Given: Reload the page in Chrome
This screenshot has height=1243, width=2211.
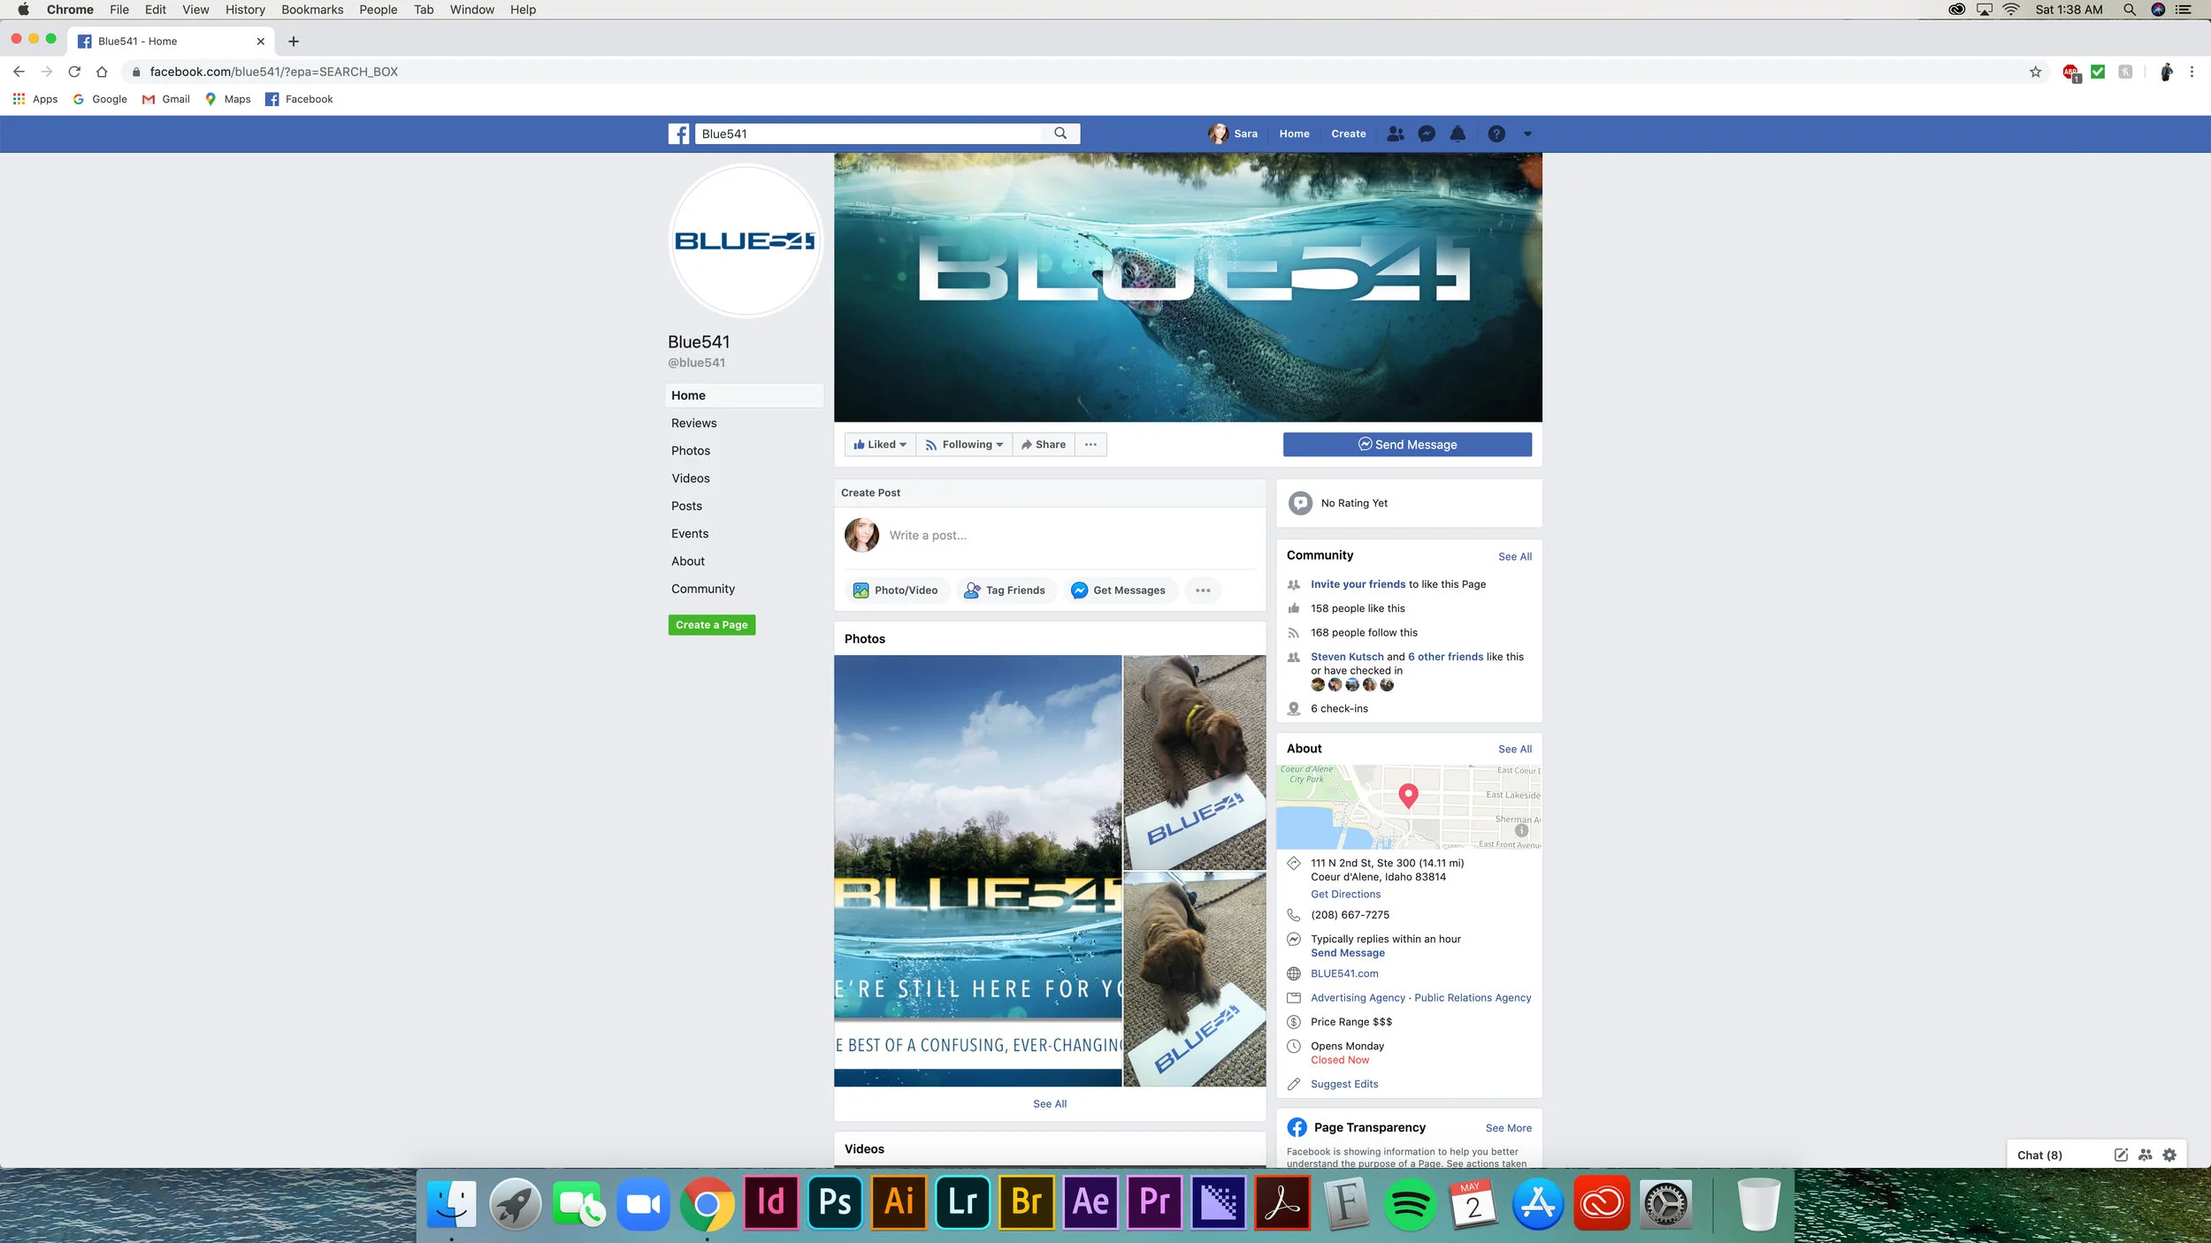Looking at the screenshot, I should (x=74, y=72).
